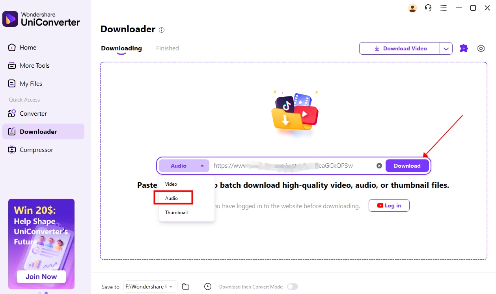Open downloader settings hexagon icon

pos(481,48)
